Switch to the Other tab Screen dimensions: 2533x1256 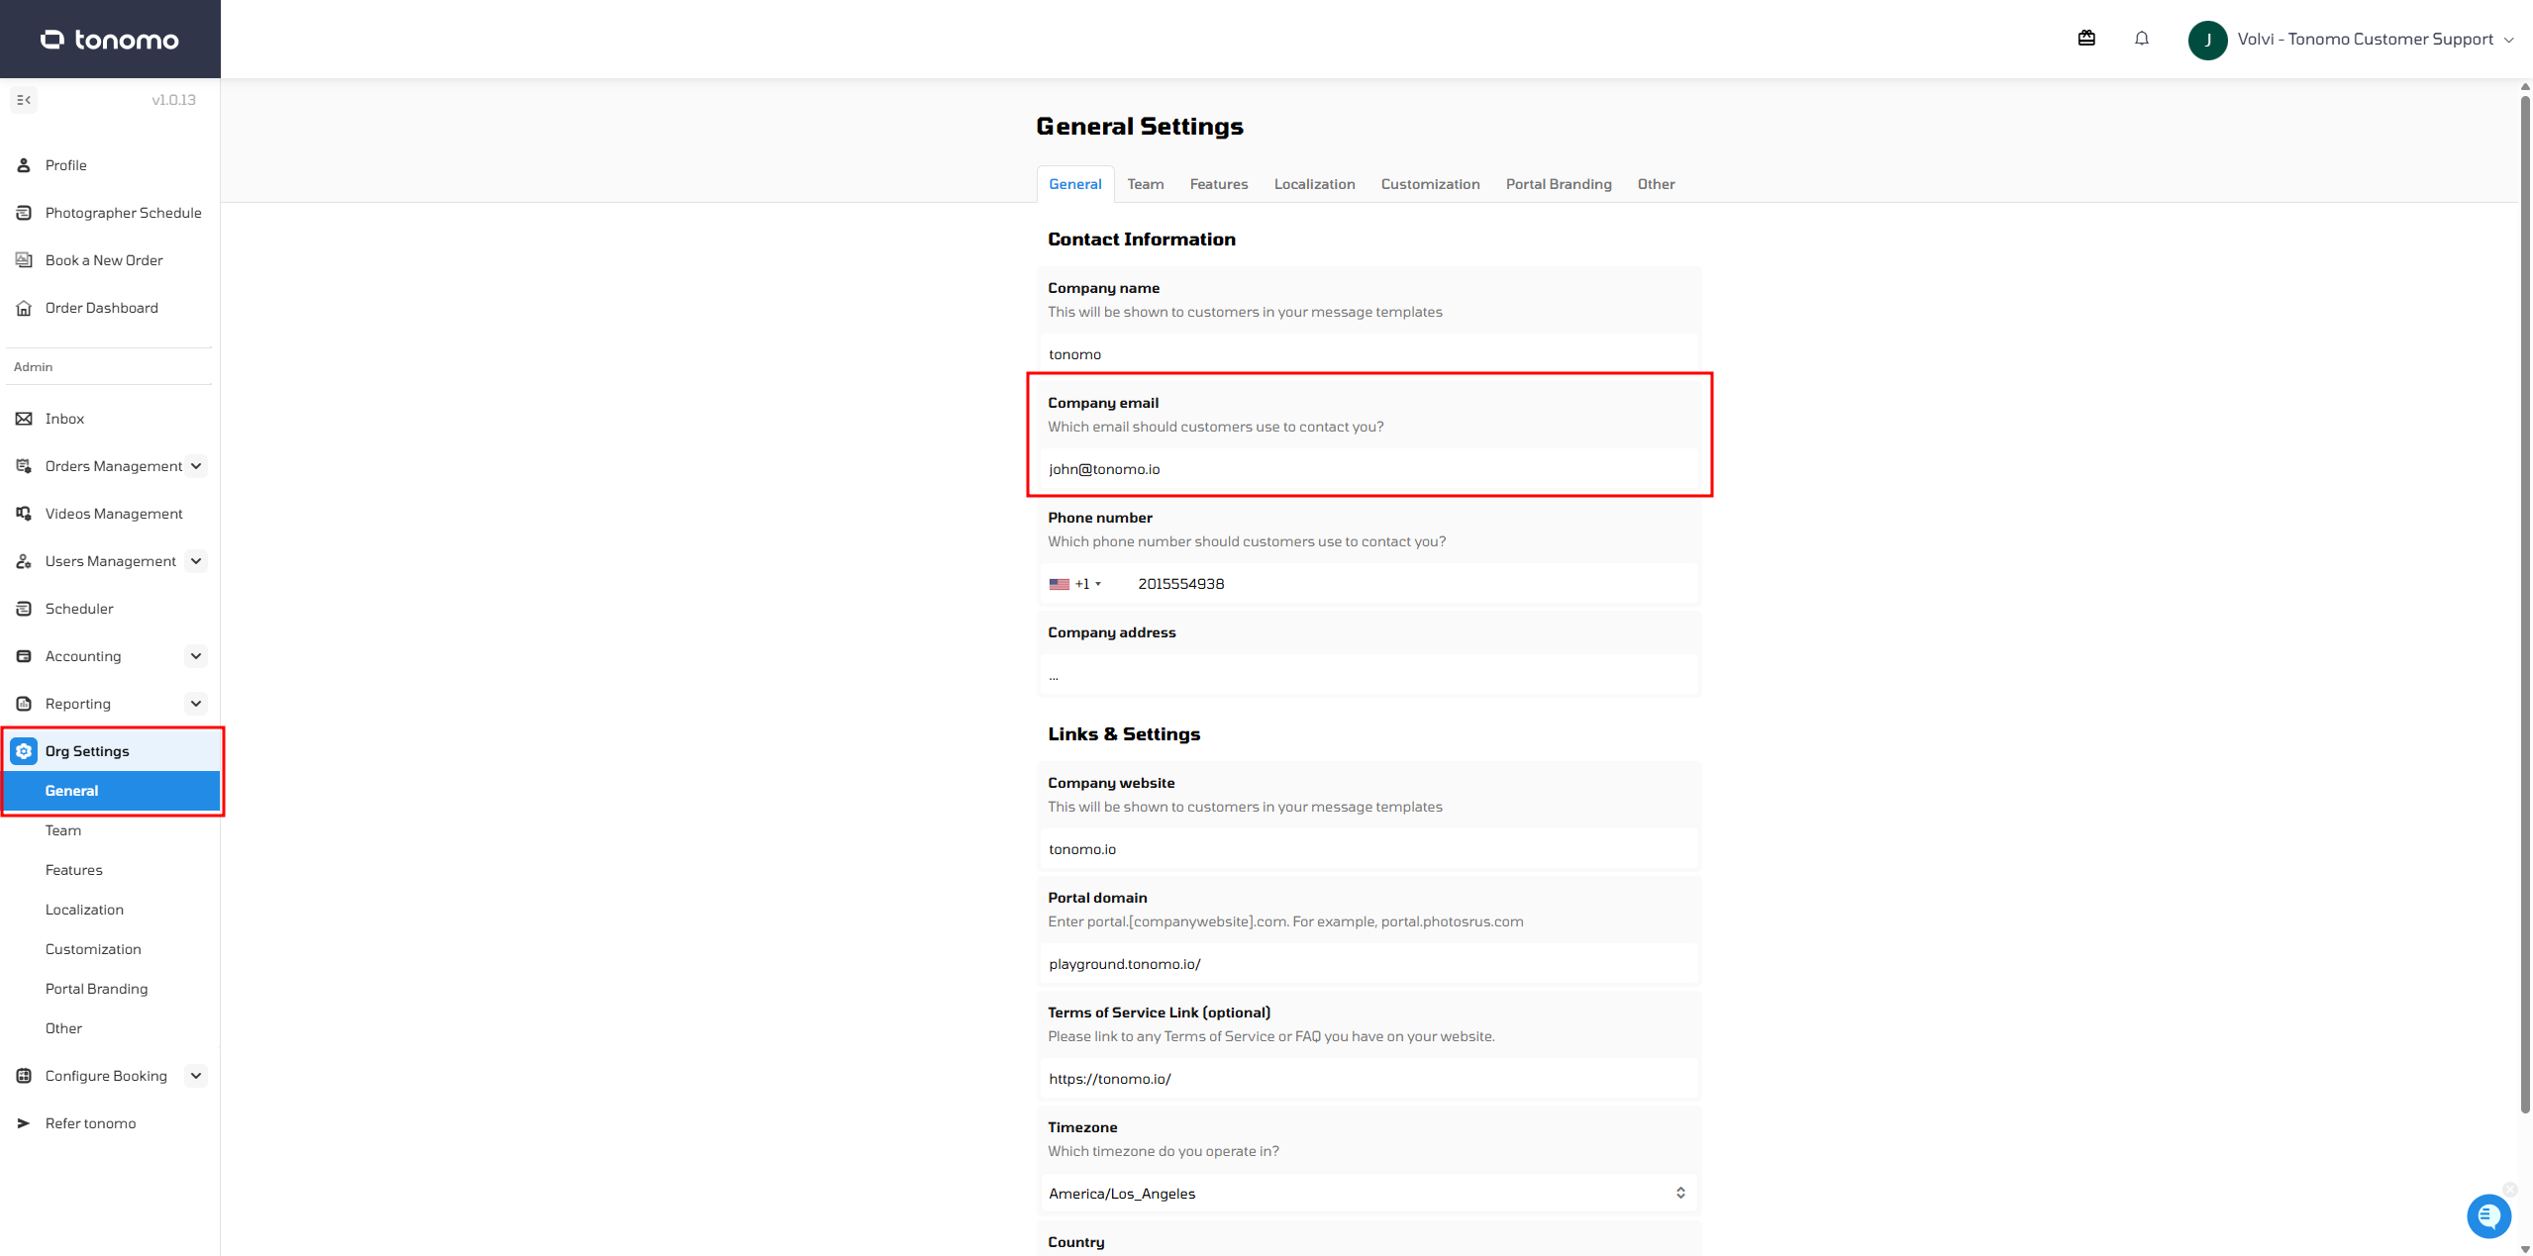pos(1656,184)
